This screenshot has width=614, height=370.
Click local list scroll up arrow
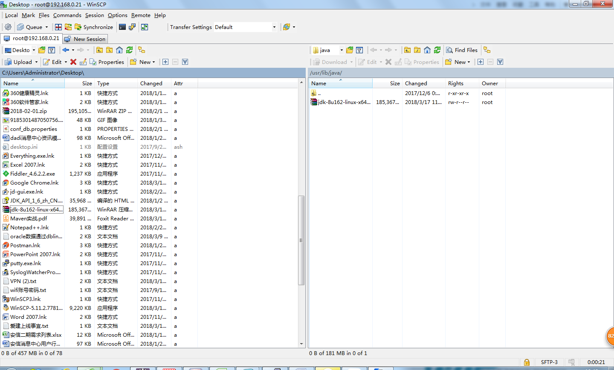[x=301, y=82]
